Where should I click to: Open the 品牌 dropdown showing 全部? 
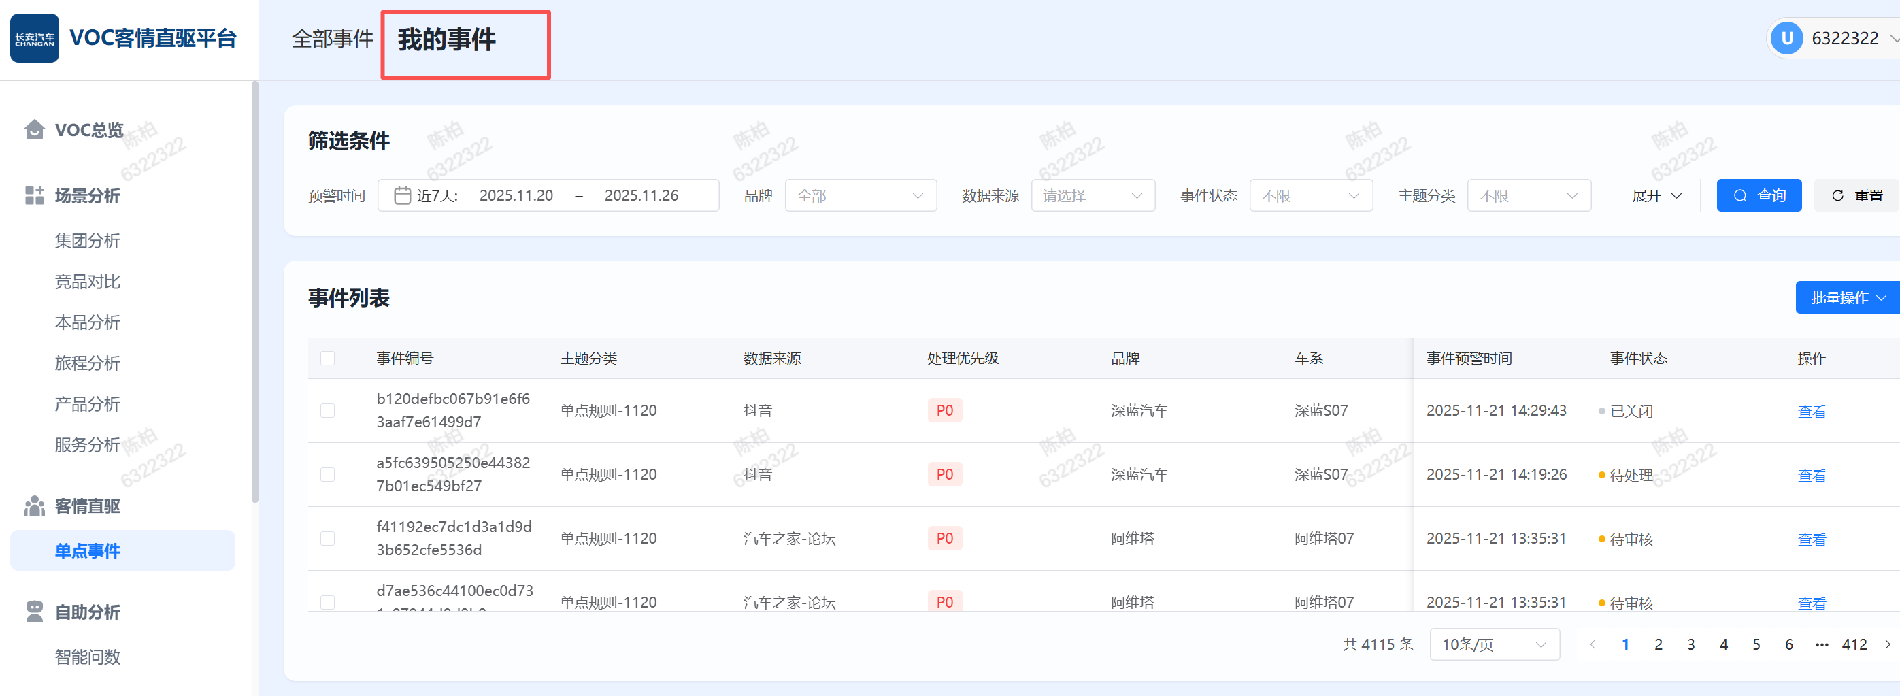pyautogui.click(x=860, y=195)
